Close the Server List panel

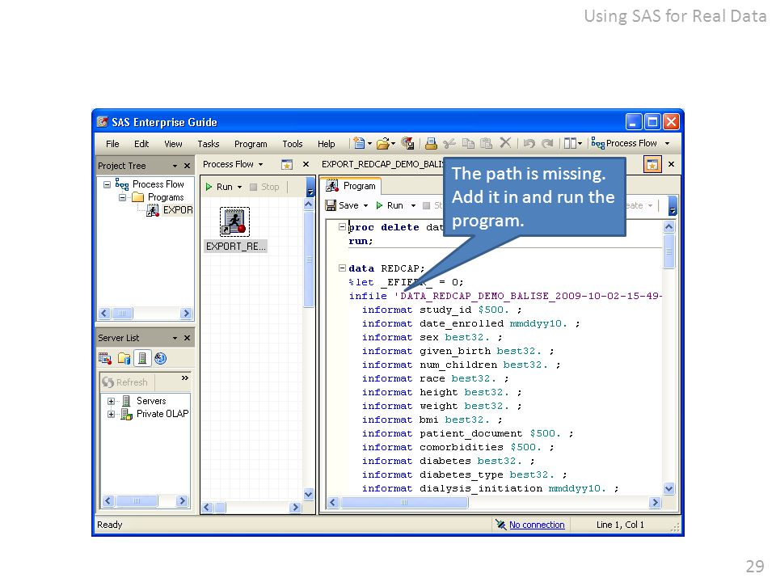coord(187,338)
